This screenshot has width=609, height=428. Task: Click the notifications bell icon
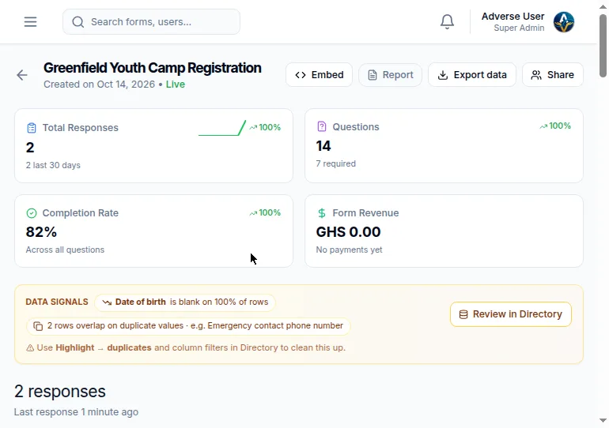[447, 21]
